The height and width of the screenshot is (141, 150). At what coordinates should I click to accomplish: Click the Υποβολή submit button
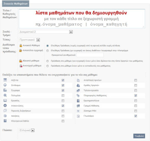click(139, 136)
